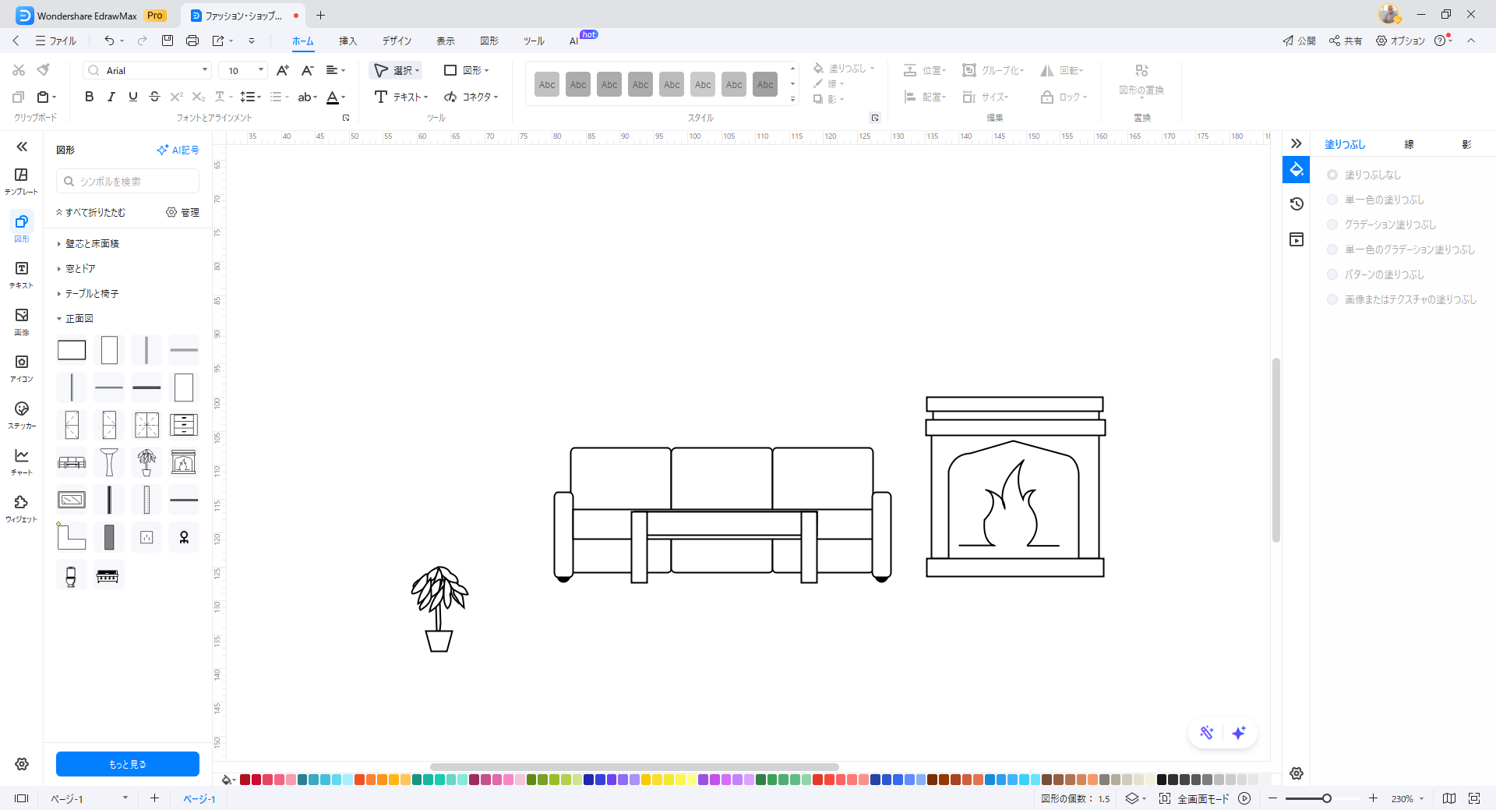Image resolution: width=1496 pixels, height=810 pixels.
Task: Pick the red swatch in color bar
Action: (x=256, y=780)
